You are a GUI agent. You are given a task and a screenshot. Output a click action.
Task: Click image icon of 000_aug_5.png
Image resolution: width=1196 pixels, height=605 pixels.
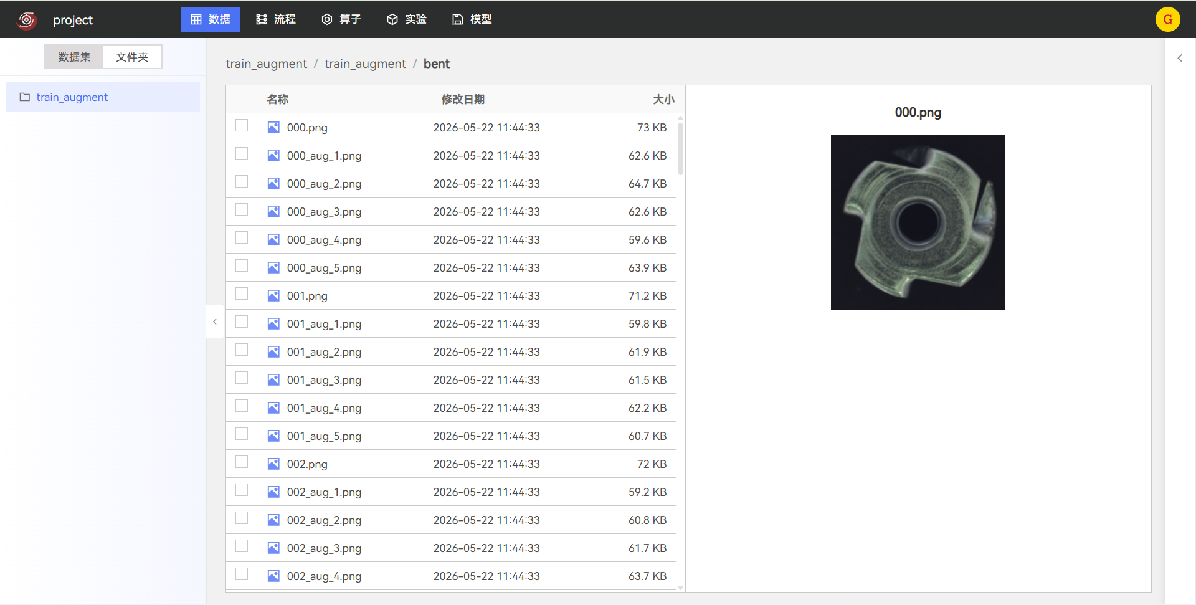(x=273, y=267)
